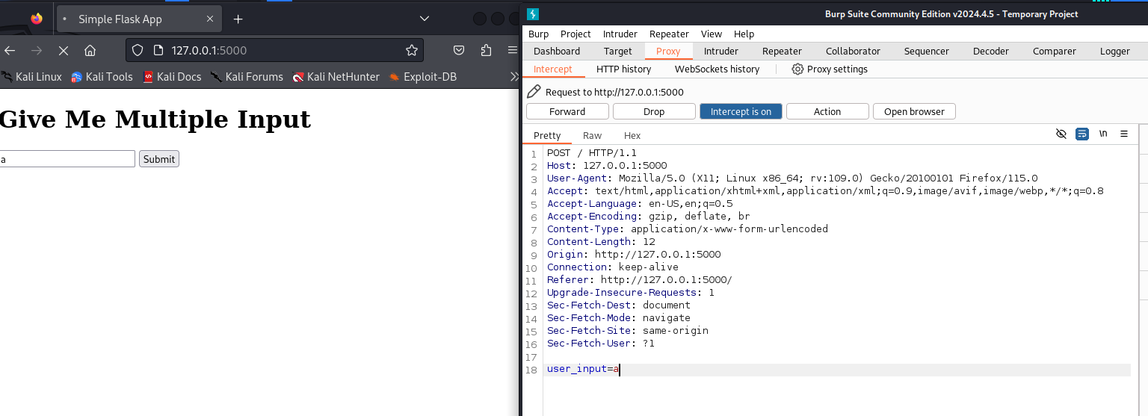Bookmark this page with the star icon
The image size is (1148, 416).
pyautogui.click(x=411, y=50)
